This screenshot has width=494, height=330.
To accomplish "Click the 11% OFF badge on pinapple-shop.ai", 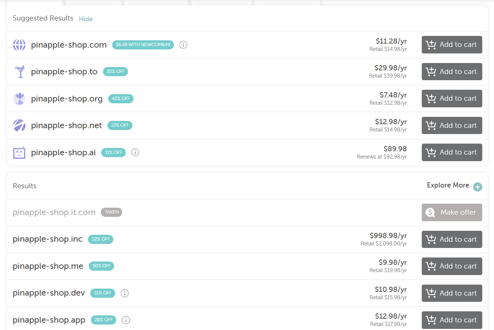I will click(x=113, y=152).
